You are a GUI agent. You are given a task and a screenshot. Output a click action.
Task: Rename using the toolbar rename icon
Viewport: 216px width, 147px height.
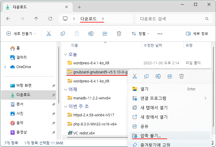91,34
